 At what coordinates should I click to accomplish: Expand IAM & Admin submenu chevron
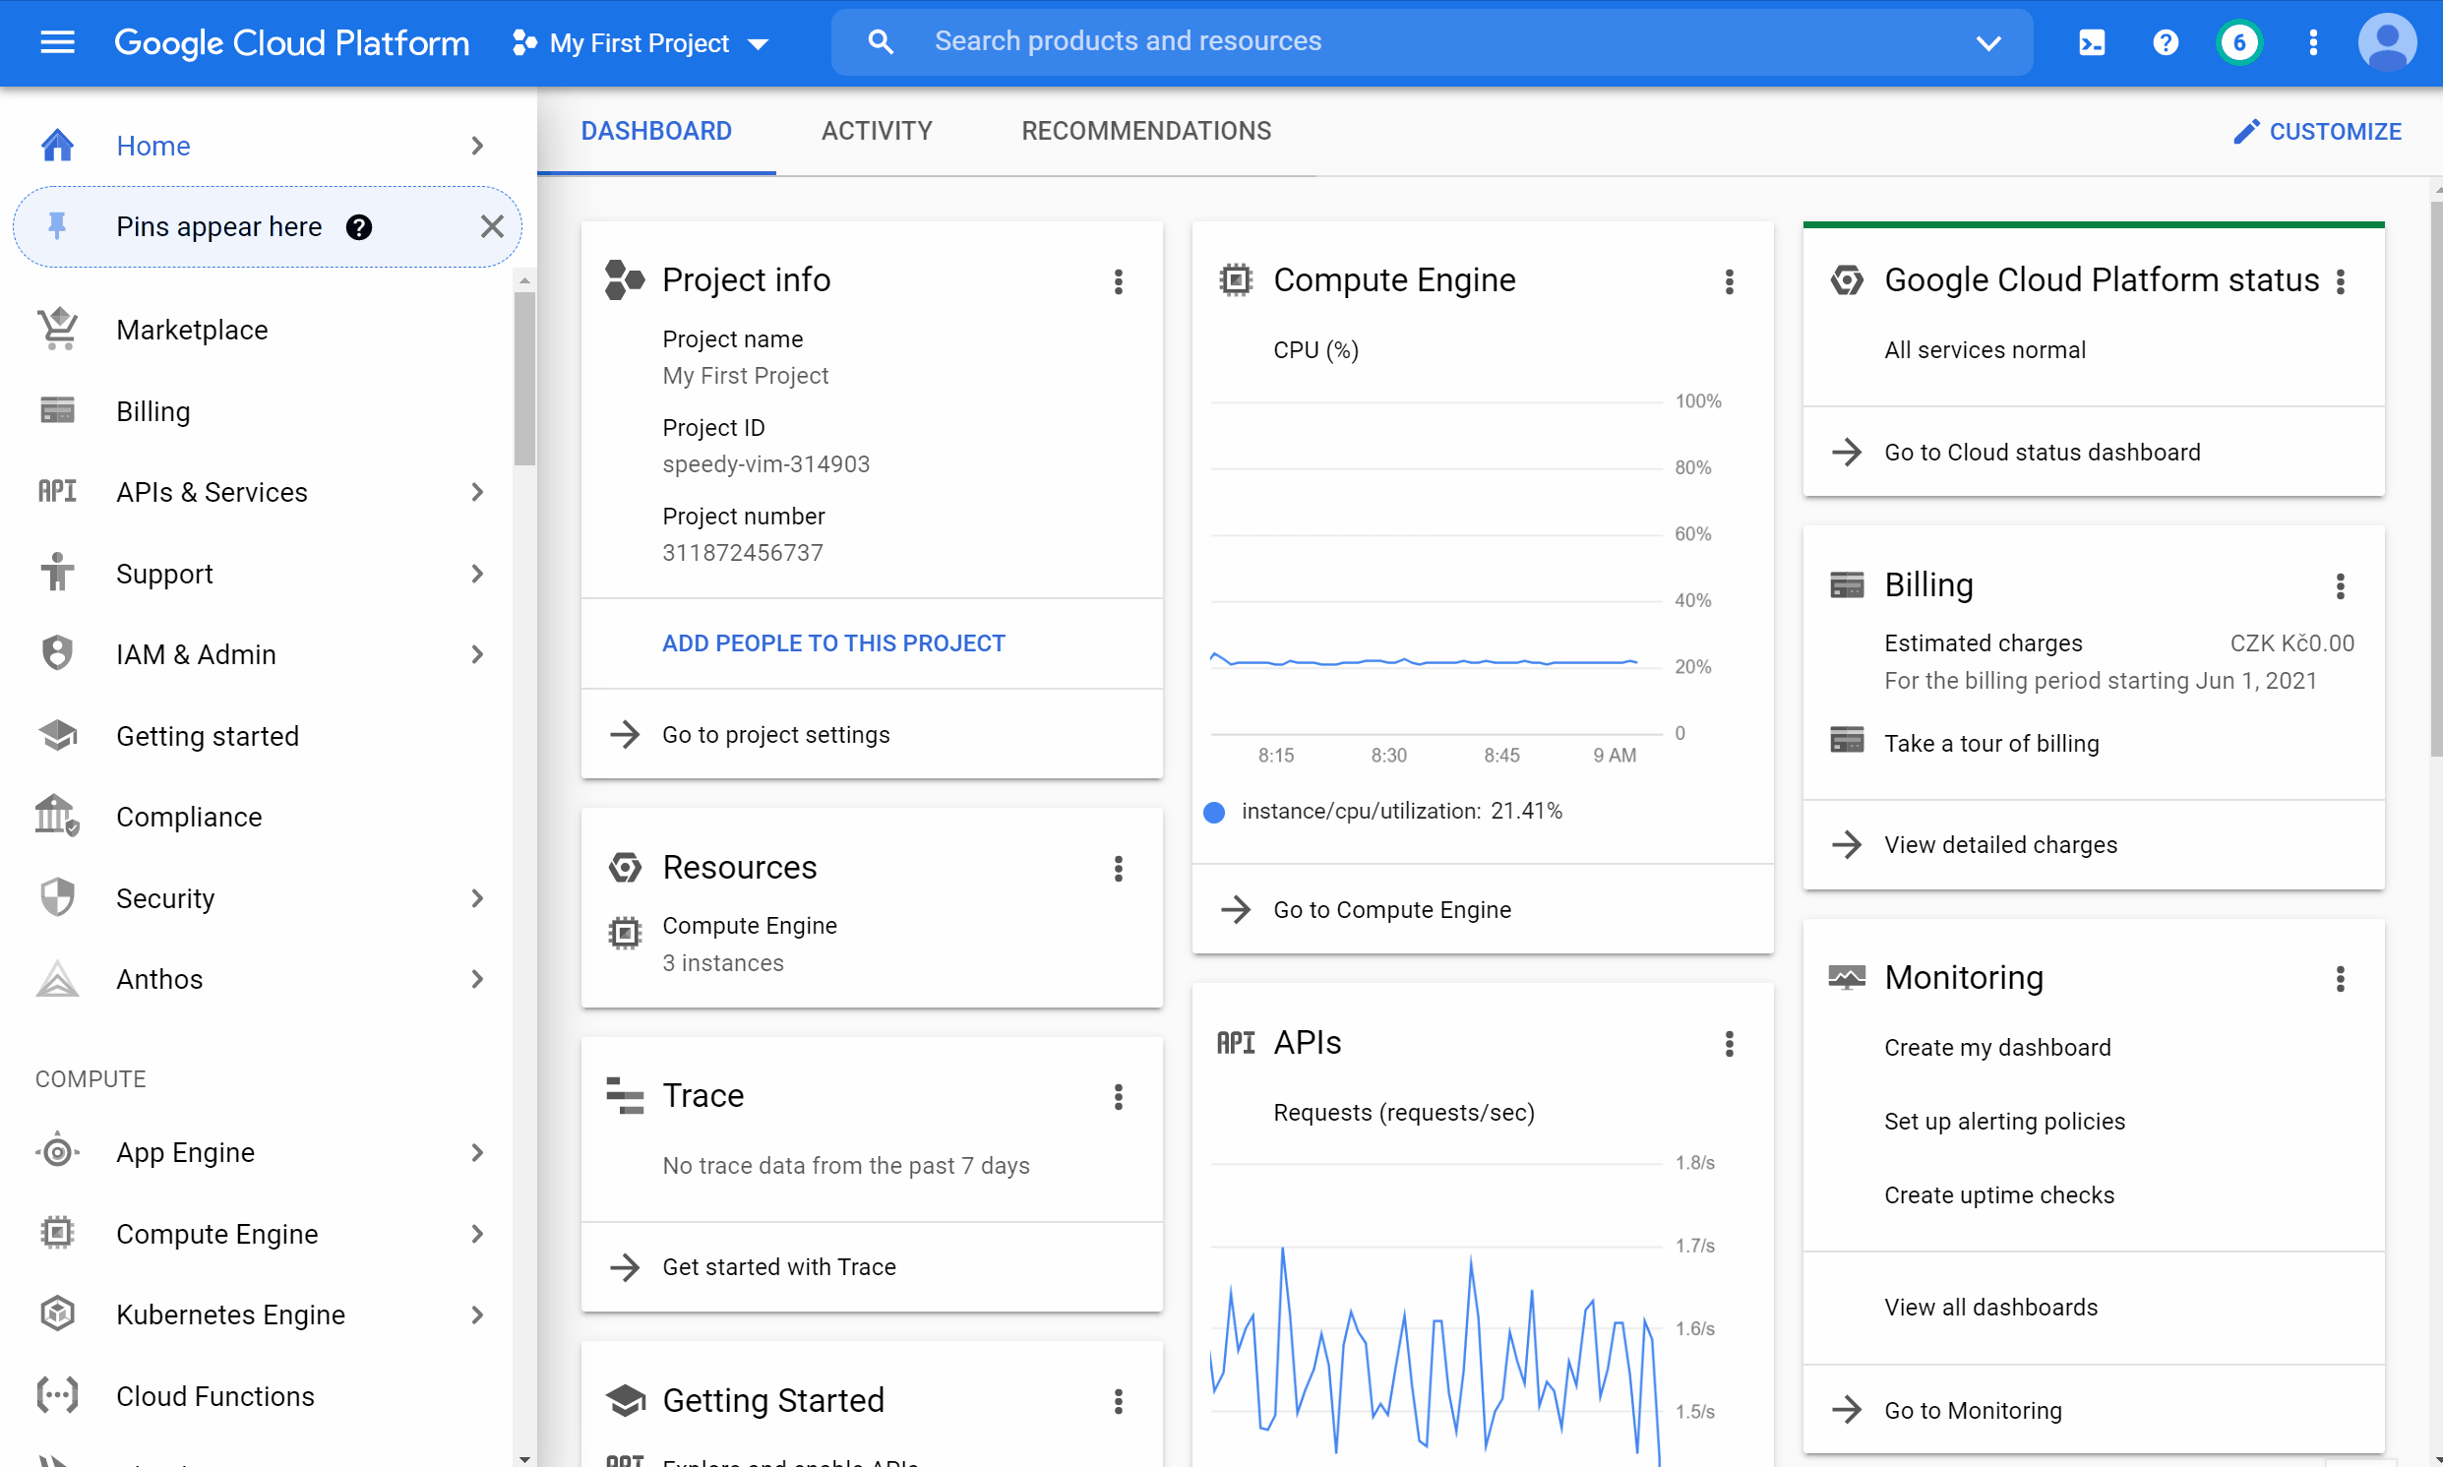pos(477,654)
